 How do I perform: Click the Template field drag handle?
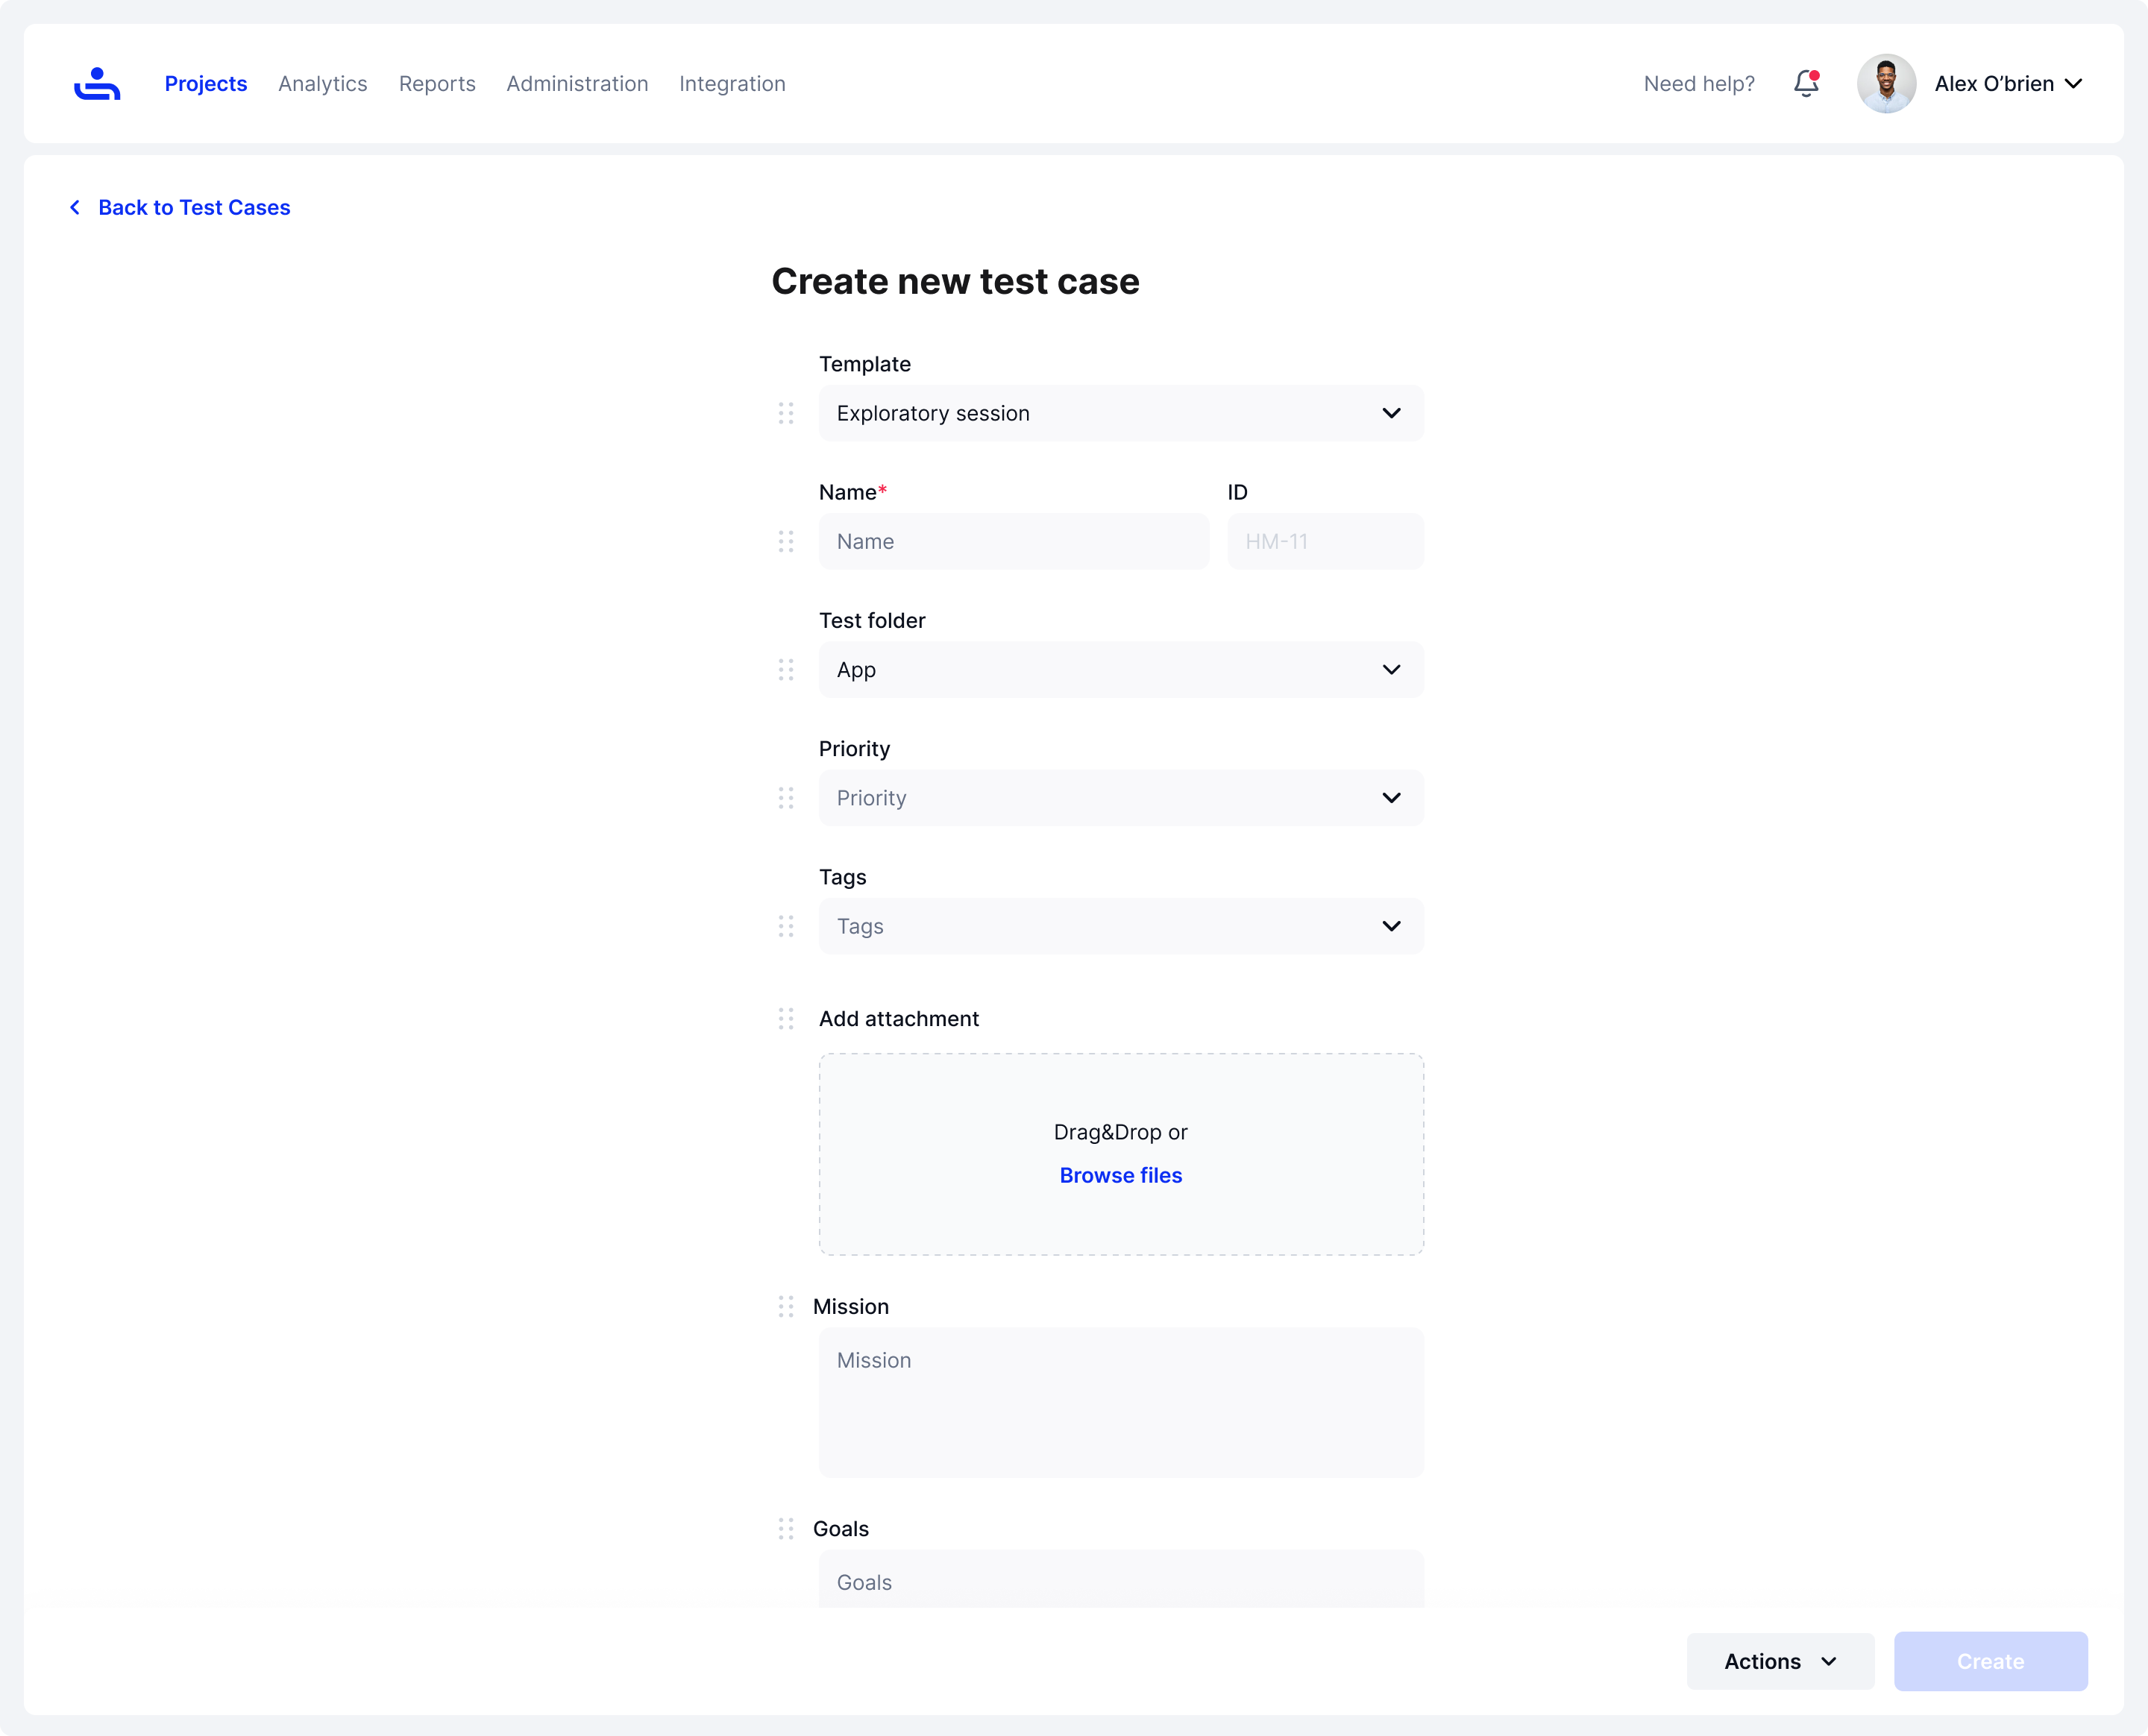(x=786, y=413)
